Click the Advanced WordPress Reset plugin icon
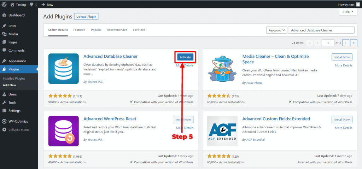362x169 pixels. (64, 131)
